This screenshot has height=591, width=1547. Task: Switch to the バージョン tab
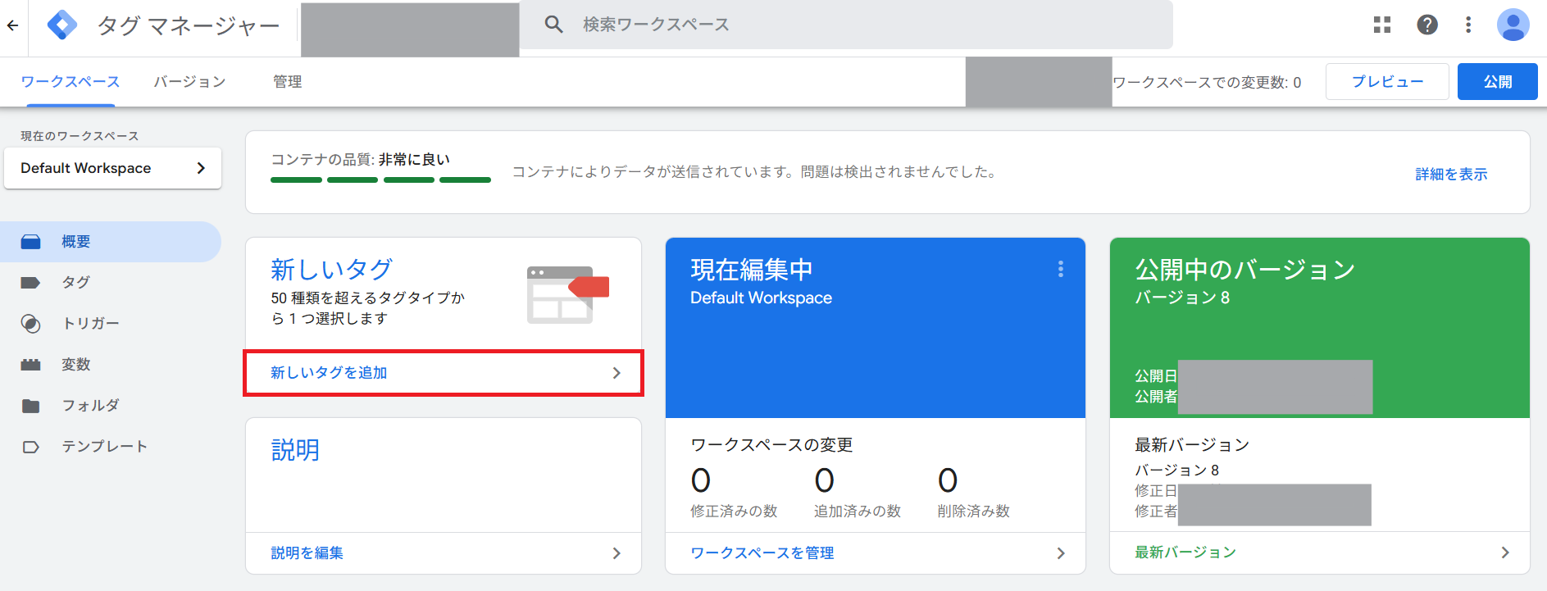[189, 82]
